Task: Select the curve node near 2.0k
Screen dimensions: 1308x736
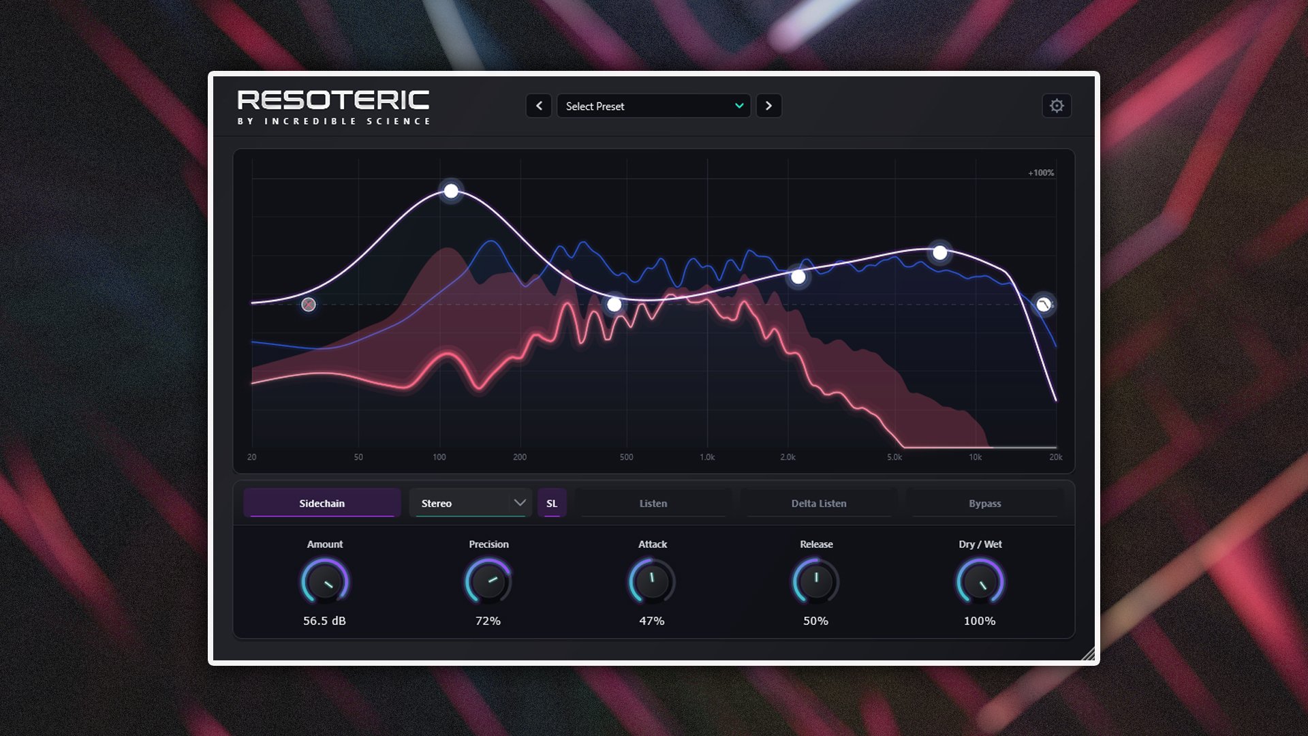Action: (798, 277)
